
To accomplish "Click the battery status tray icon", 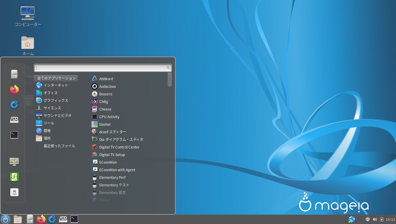I will click(382, 219).
